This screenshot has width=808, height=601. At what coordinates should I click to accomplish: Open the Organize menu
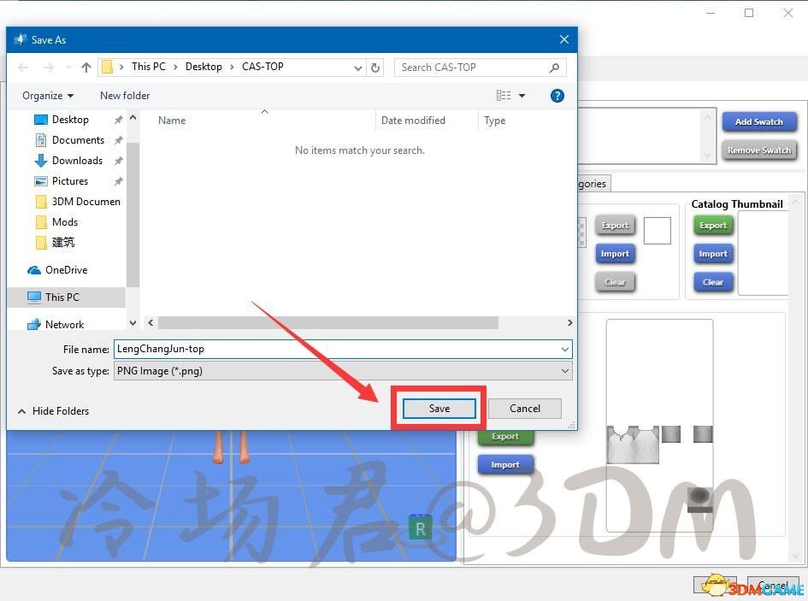click(x=48, y=96)
